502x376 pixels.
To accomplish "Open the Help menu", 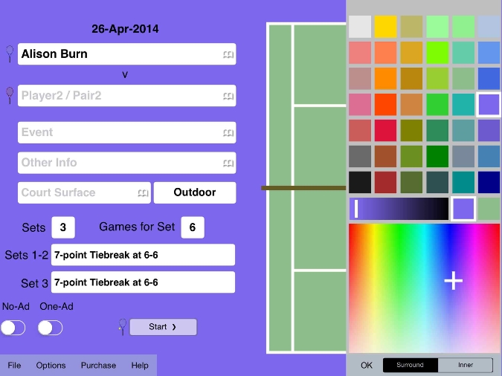I will pyautogui.click(x=140, y=365).
